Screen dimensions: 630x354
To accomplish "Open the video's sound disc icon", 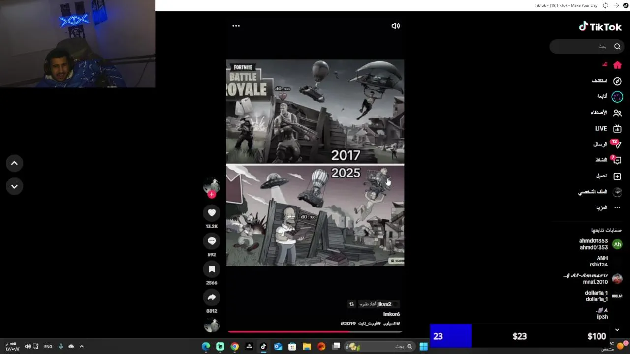I will pos(212,325).
